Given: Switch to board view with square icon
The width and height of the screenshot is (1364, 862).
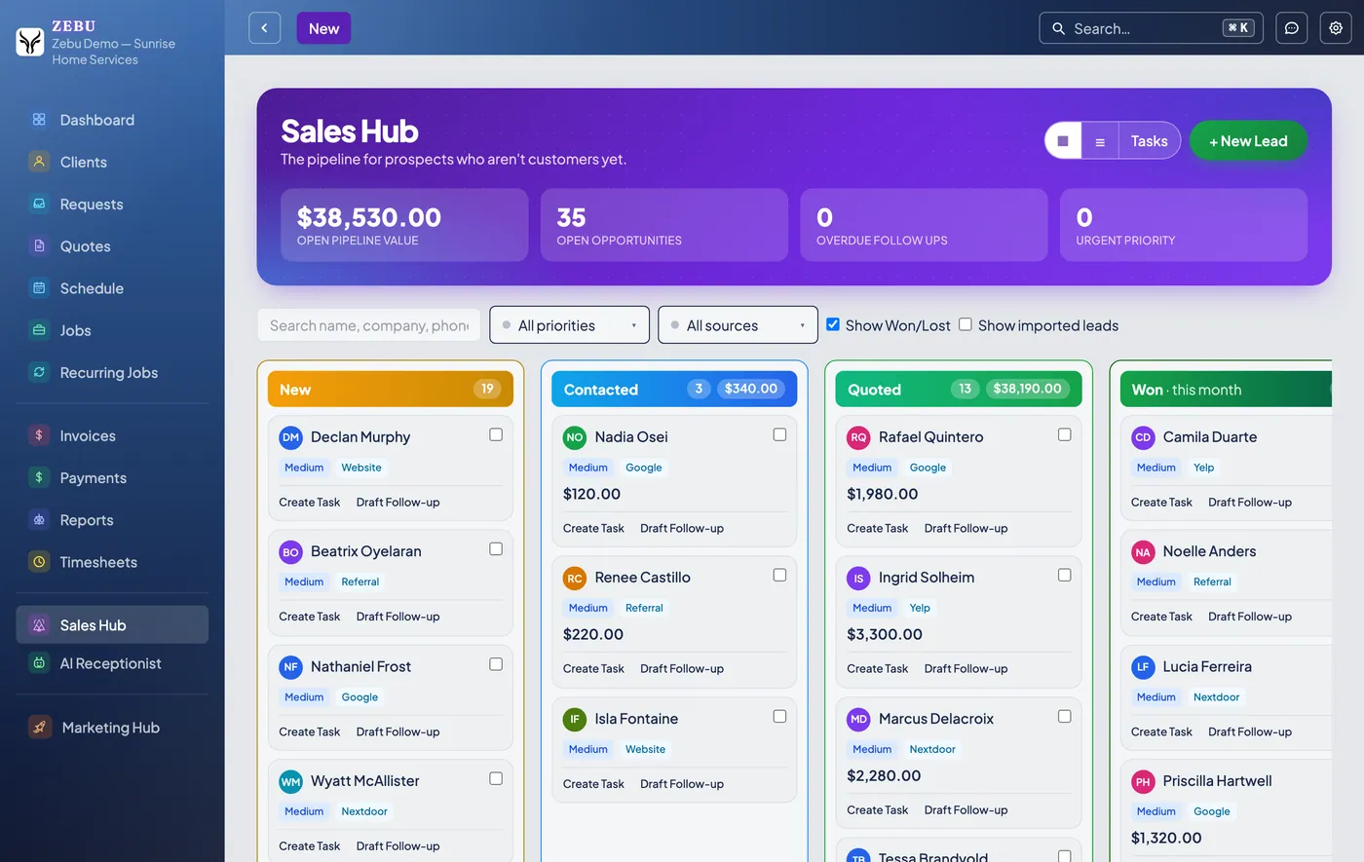Looking at the screenshot, I should (1063, 141).
